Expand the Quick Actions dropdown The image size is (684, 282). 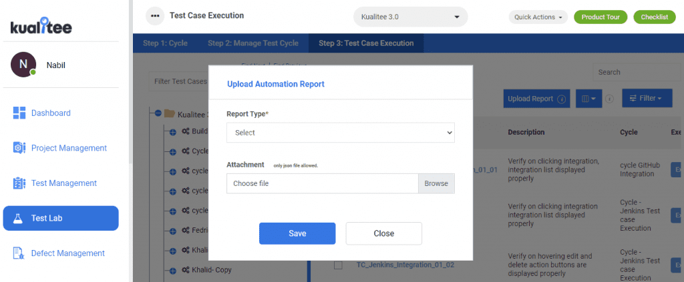538,17
